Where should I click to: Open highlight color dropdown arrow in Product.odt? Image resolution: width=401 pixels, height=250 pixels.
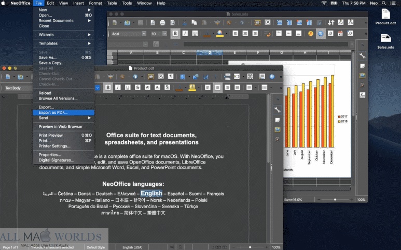click(199, 88)
